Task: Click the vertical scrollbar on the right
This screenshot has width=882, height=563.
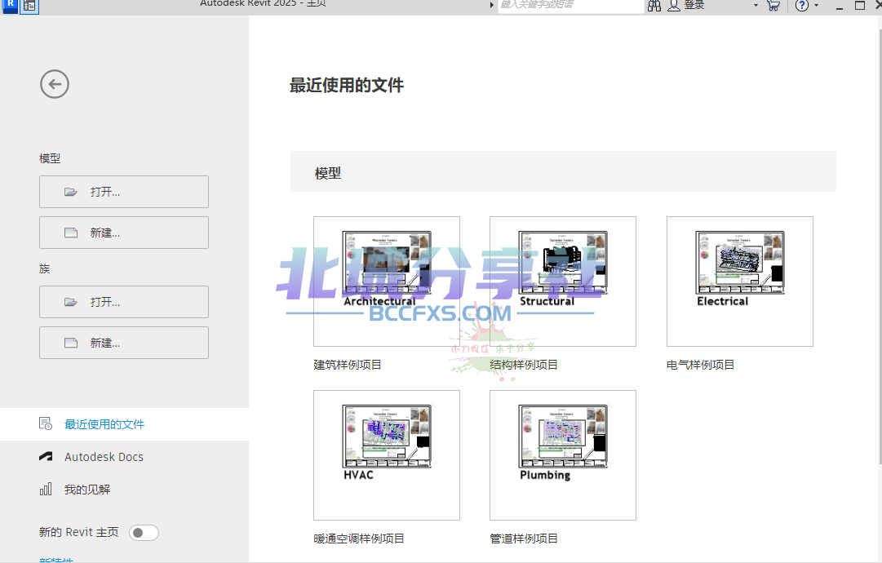Action: 879,247
